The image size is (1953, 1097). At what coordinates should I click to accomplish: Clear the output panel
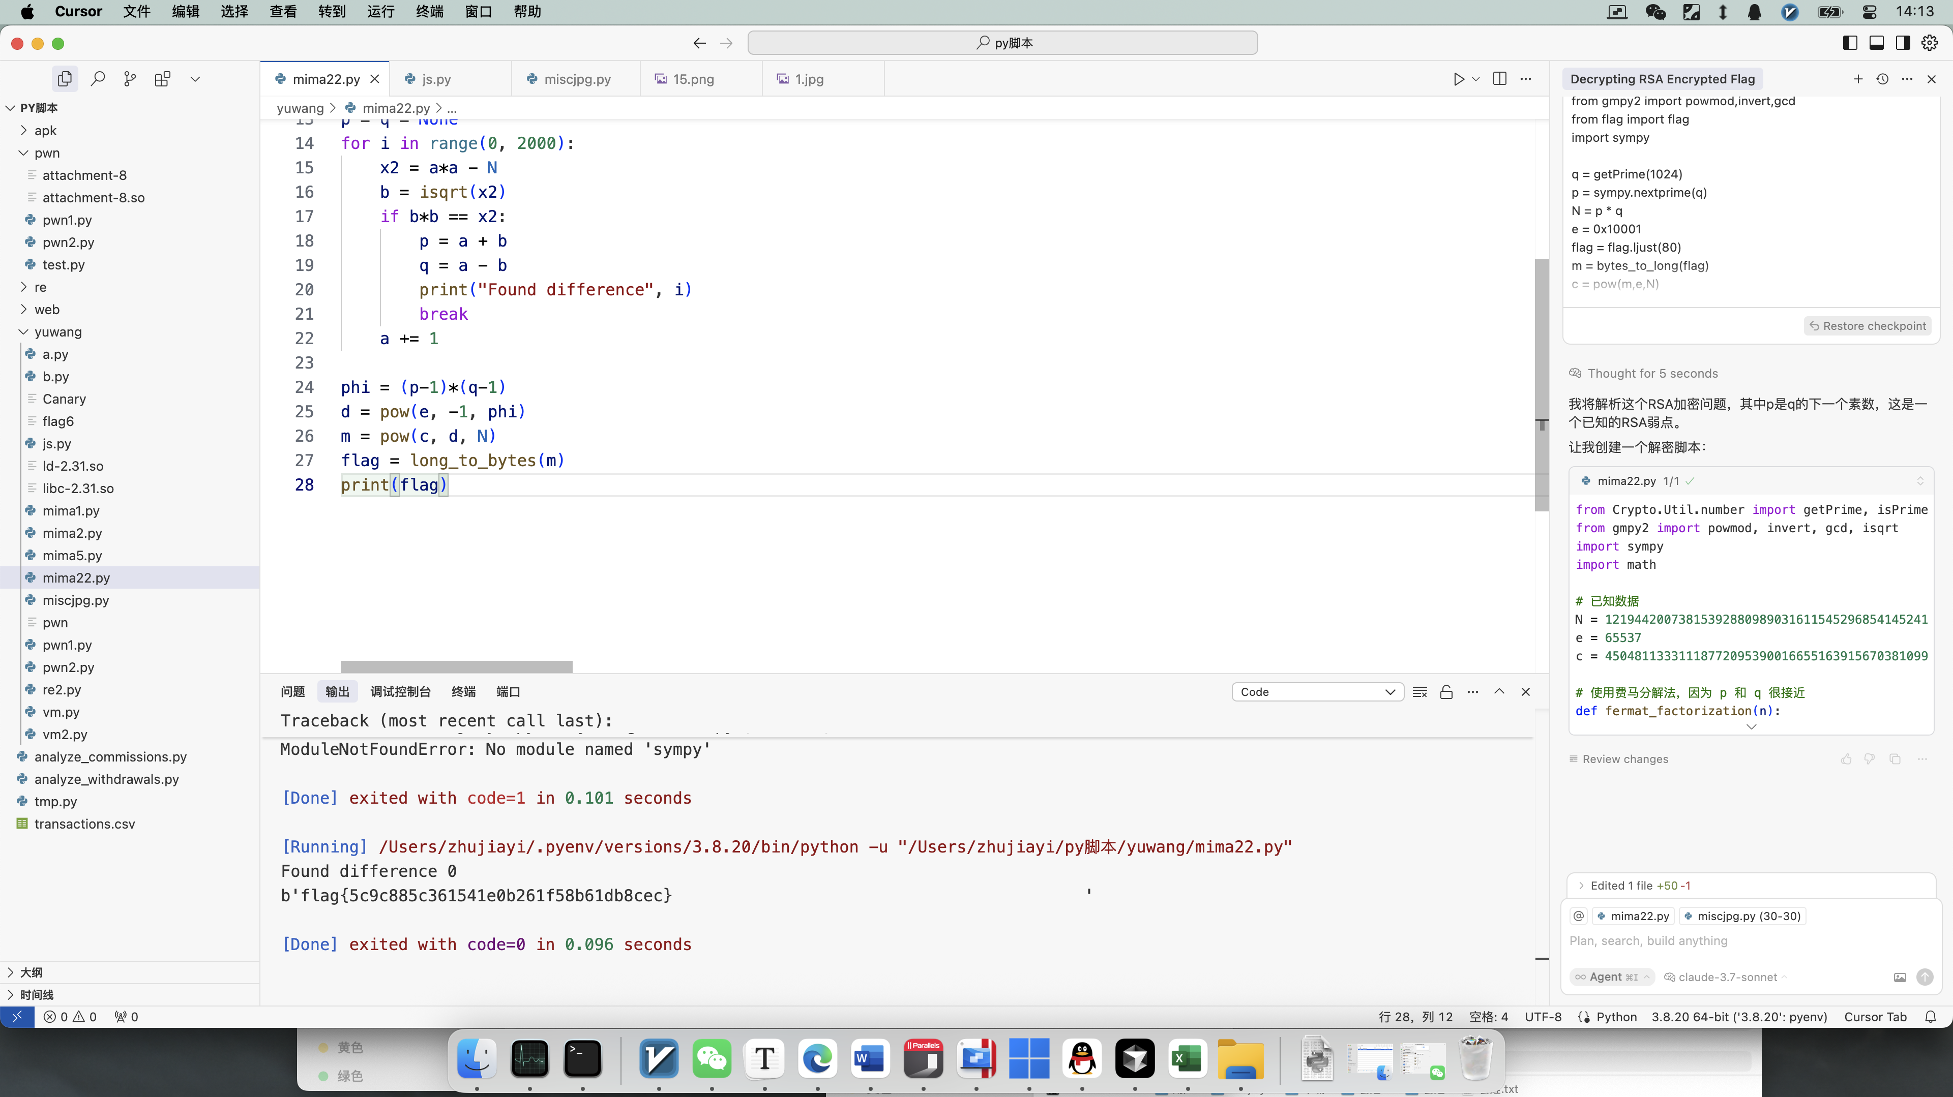[x=1420, y=692]
